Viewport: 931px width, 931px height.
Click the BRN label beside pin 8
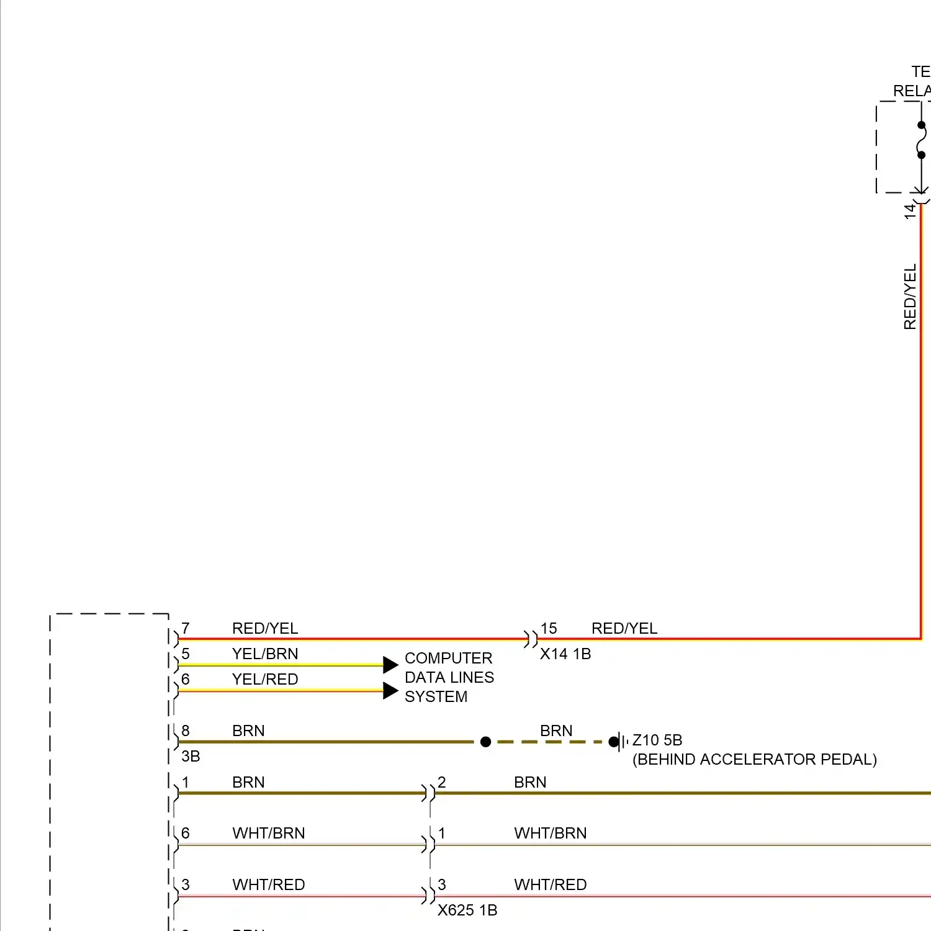point(248,731)
